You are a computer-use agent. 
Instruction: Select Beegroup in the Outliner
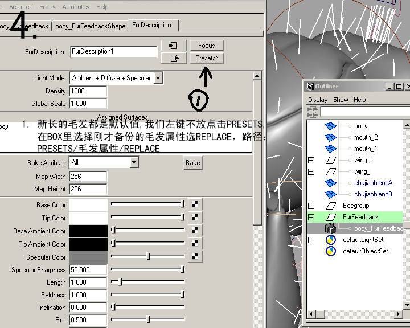pyautogui.click(x=356, y=206)
